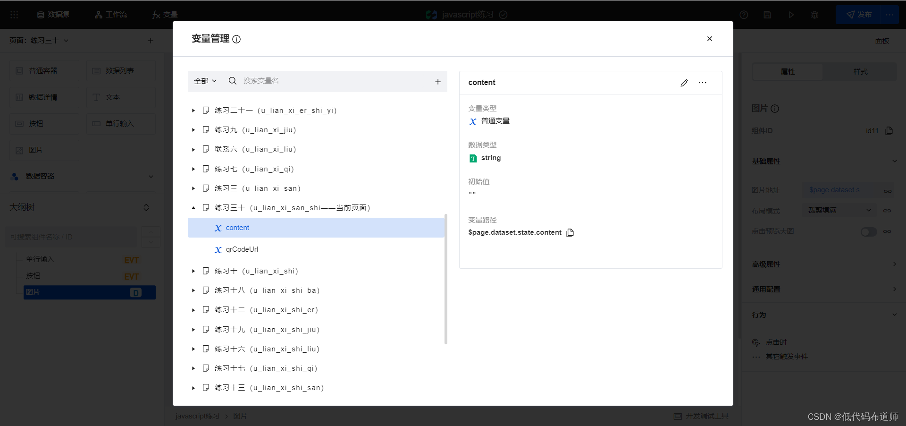The width and height of the screenshot is (906, 426).
Task: Select 练习十七 (u_lian_xi_shi_qi) row
Action: coord(316,368)
